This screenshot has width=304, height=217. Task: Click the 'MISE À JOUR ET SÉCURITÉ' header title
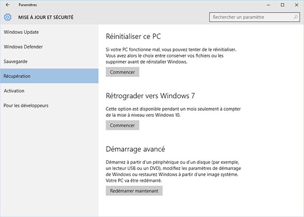tap(45, 17)
